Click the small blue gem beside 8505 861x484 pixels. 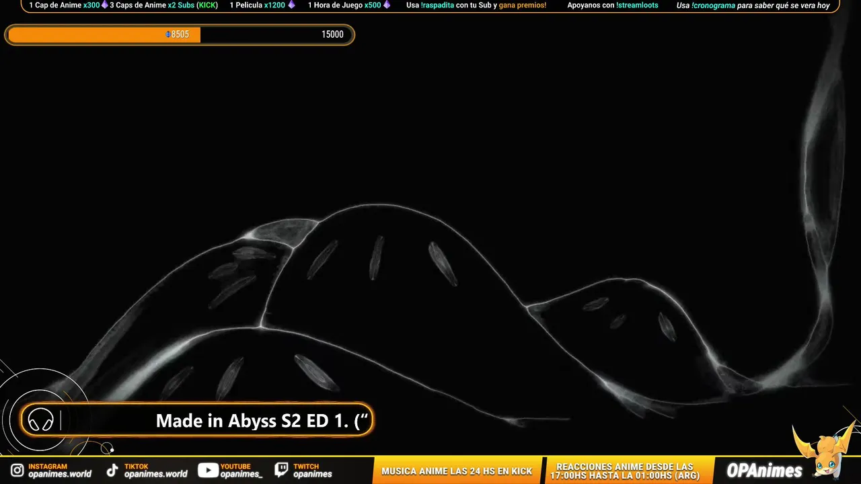[168, 34]
